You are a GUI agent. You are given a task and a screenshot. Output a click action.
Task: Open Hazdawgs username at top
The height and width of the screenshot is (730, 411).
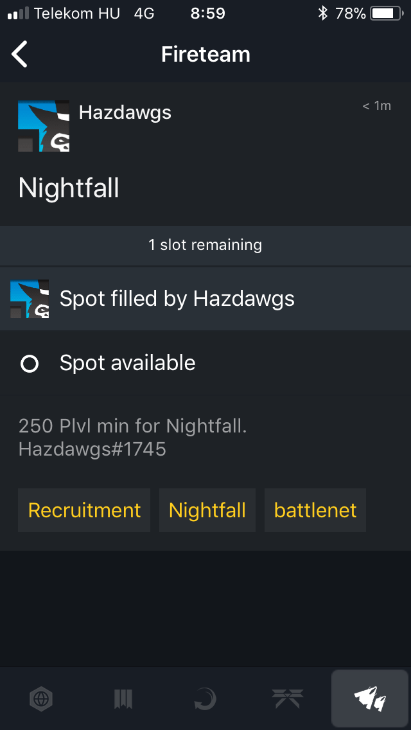click(x=125, y=112)
